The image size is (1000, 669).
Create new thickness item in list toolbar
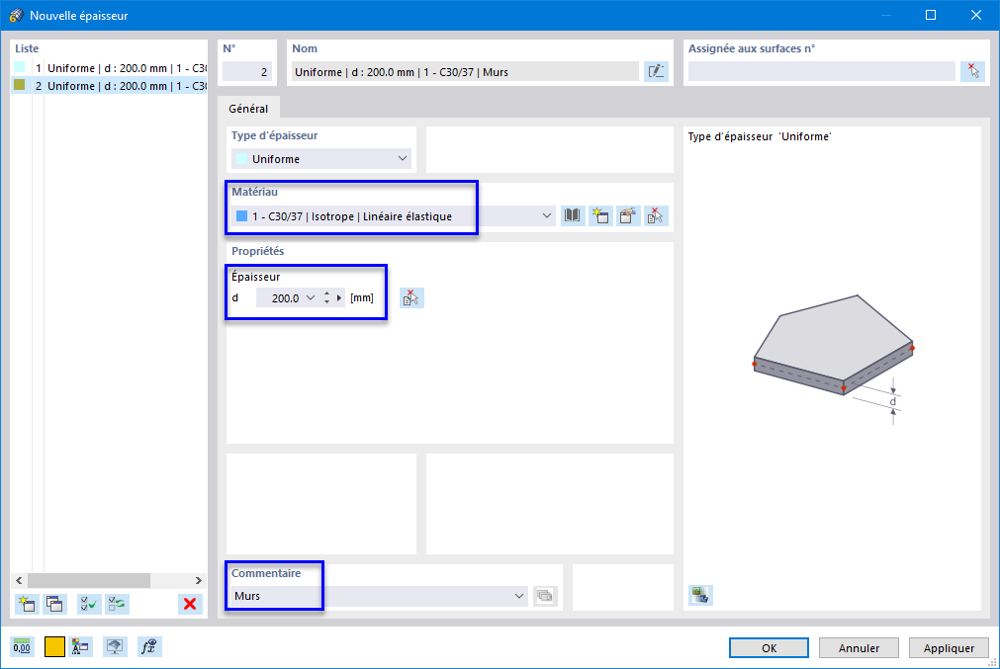point(27,604)
